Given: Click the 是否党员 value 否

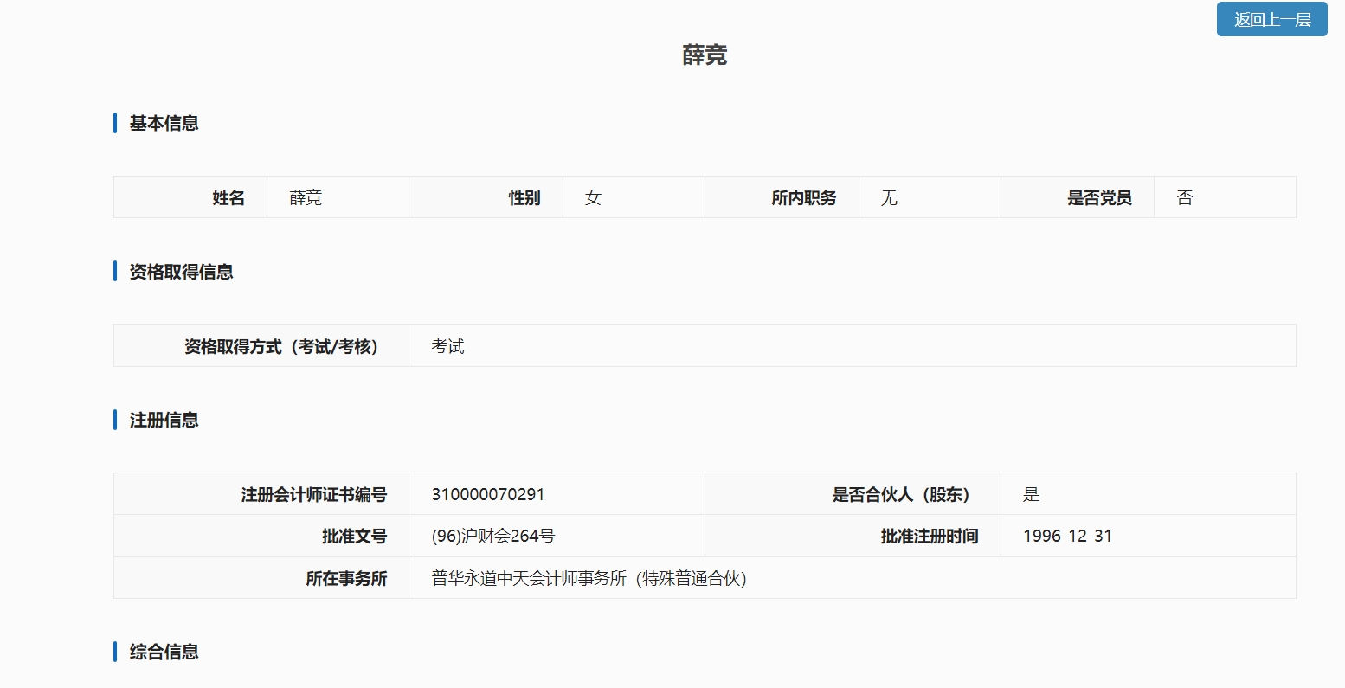Looking at the screenshot, I should click(x=1185, y=198).
